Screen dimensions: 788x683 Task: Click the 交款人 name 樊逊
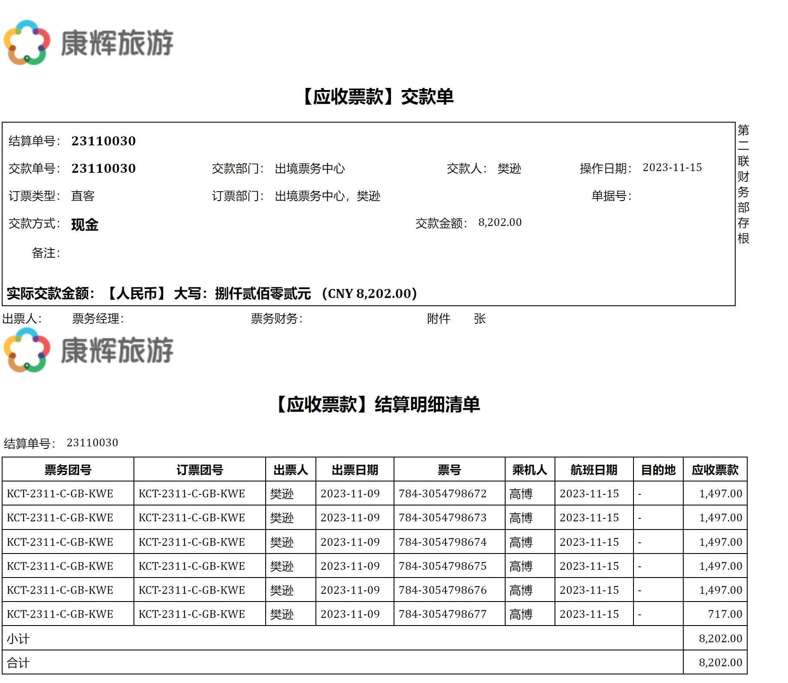tap(509, 168)
